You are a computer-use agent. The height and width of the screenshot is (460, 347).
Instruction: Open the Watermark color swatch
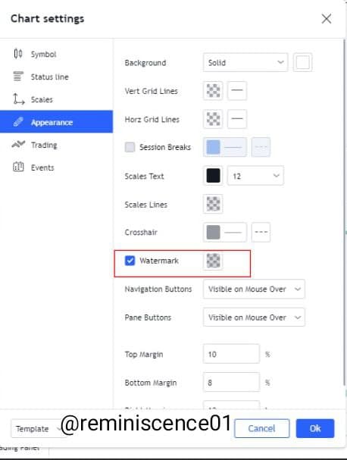coord(213,261)
